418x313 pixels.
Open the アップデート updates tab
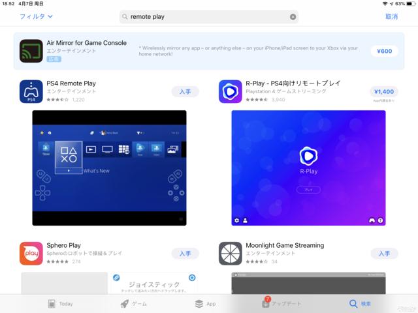[281, 303]
